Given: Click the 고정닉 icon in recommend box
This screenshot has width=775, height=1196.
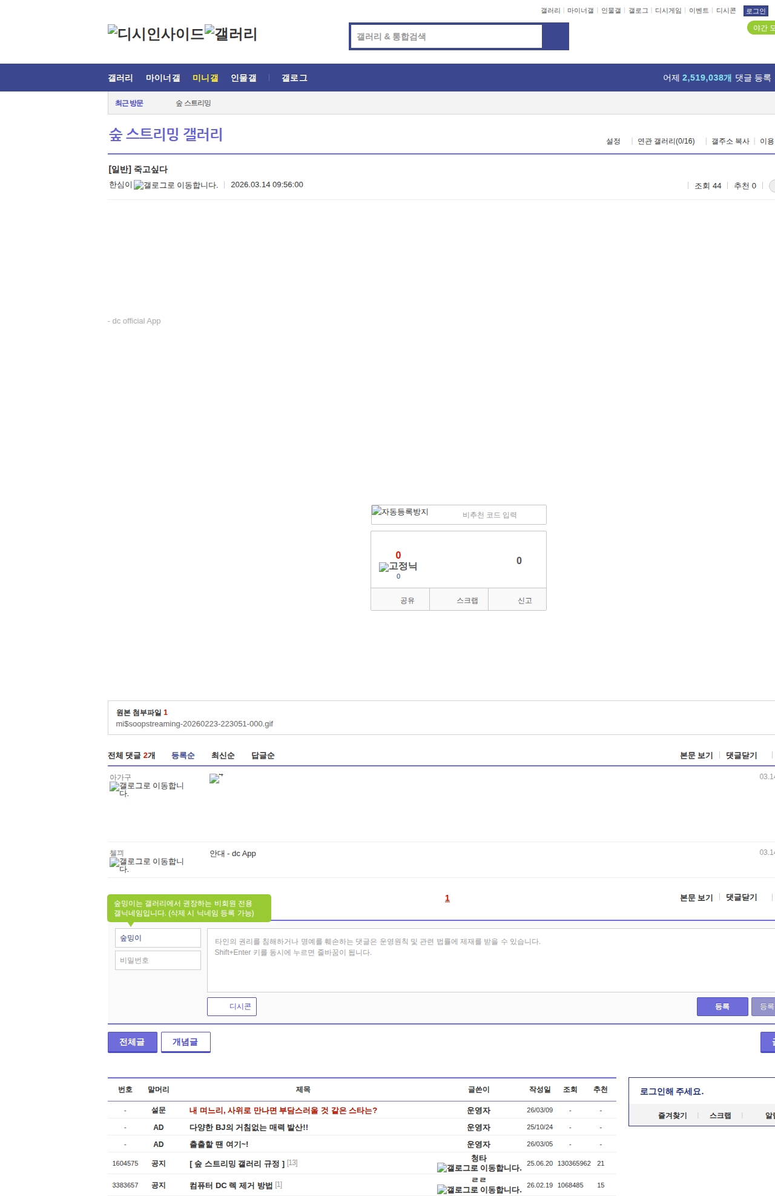Looking at the screenshot, I should tap(398, 566).
